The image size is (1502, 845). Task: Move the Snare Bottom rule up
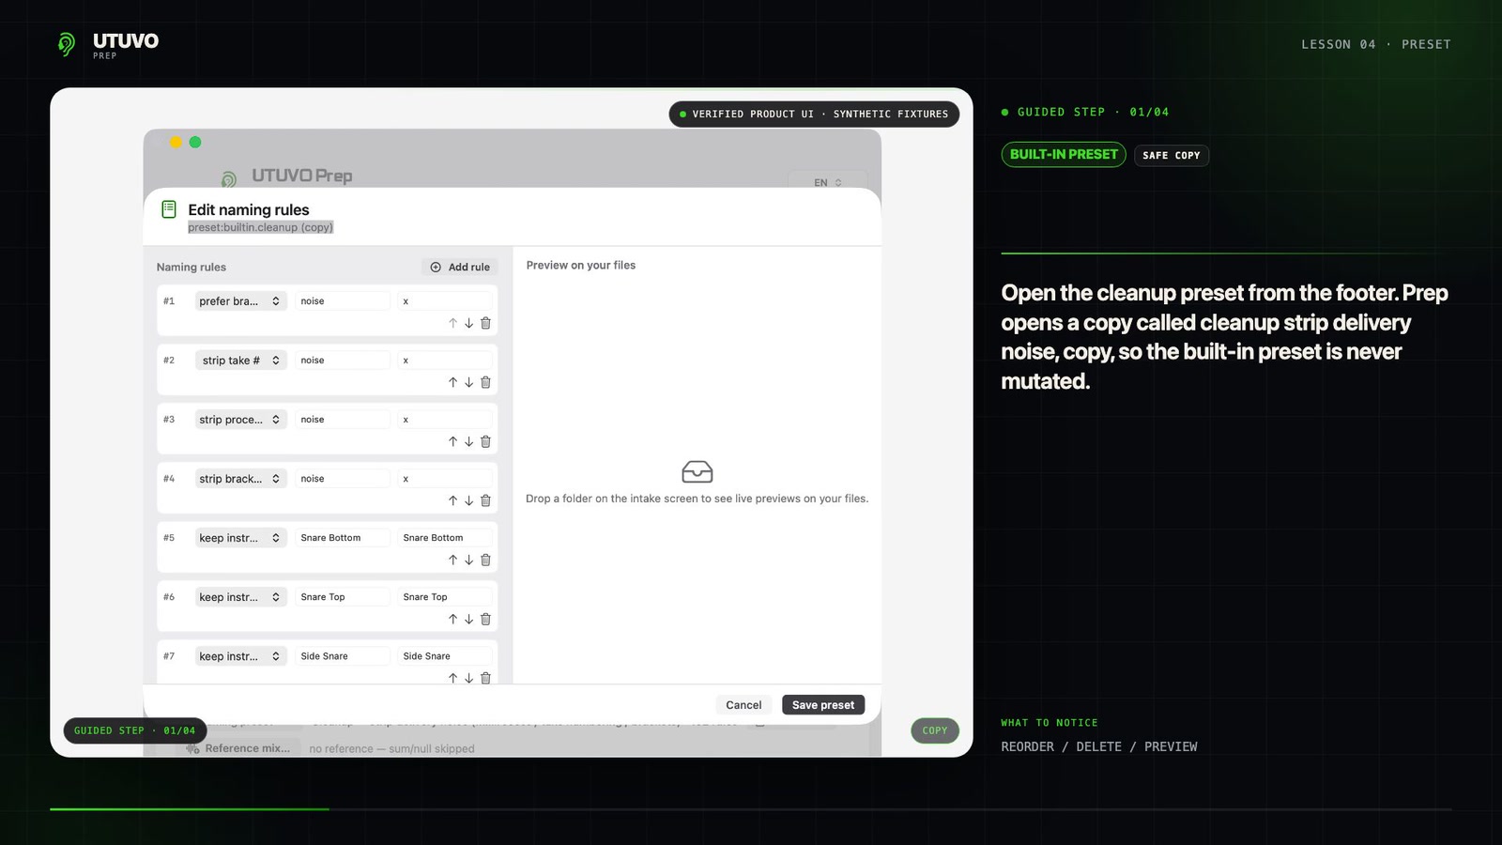(452, 560)
